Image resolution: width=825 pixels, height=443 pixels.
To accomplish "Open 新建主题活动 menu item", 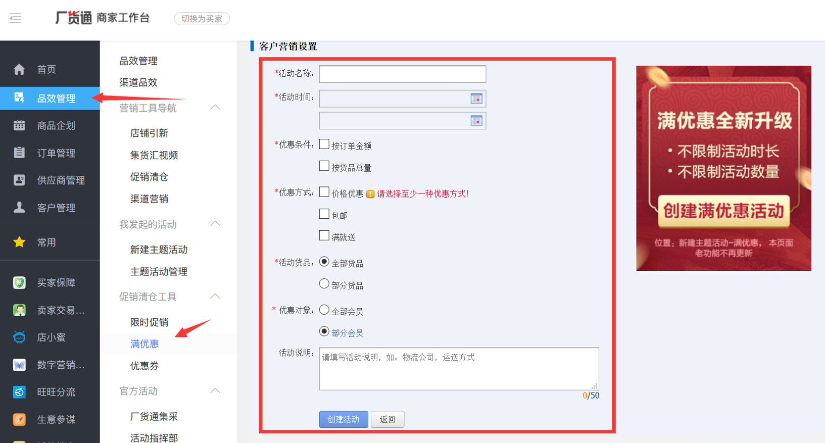I will point(159,250).
